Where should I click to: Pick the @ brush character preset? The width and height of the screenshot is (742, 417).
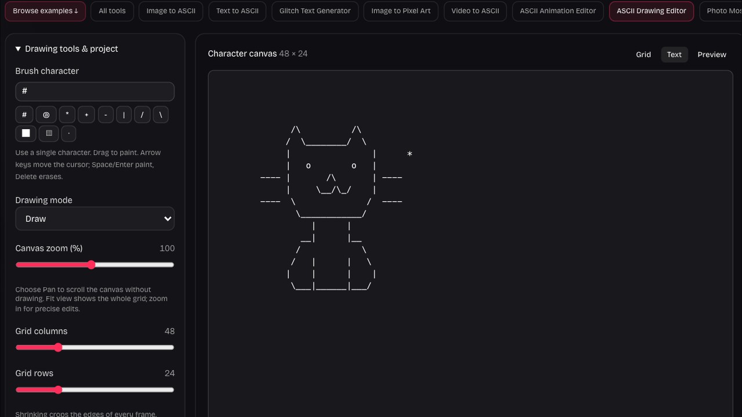coord(46,115)
